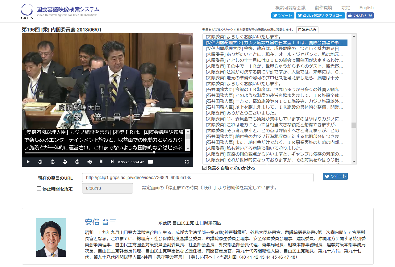Select statement これは地方にとっては相当大きな額
The image size is (395, 267).
click(275, 125)
